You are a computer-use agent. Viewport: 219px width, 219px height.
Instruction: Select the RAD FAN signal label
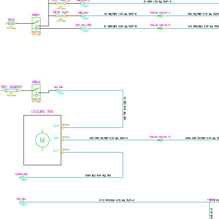pos(59,87)
